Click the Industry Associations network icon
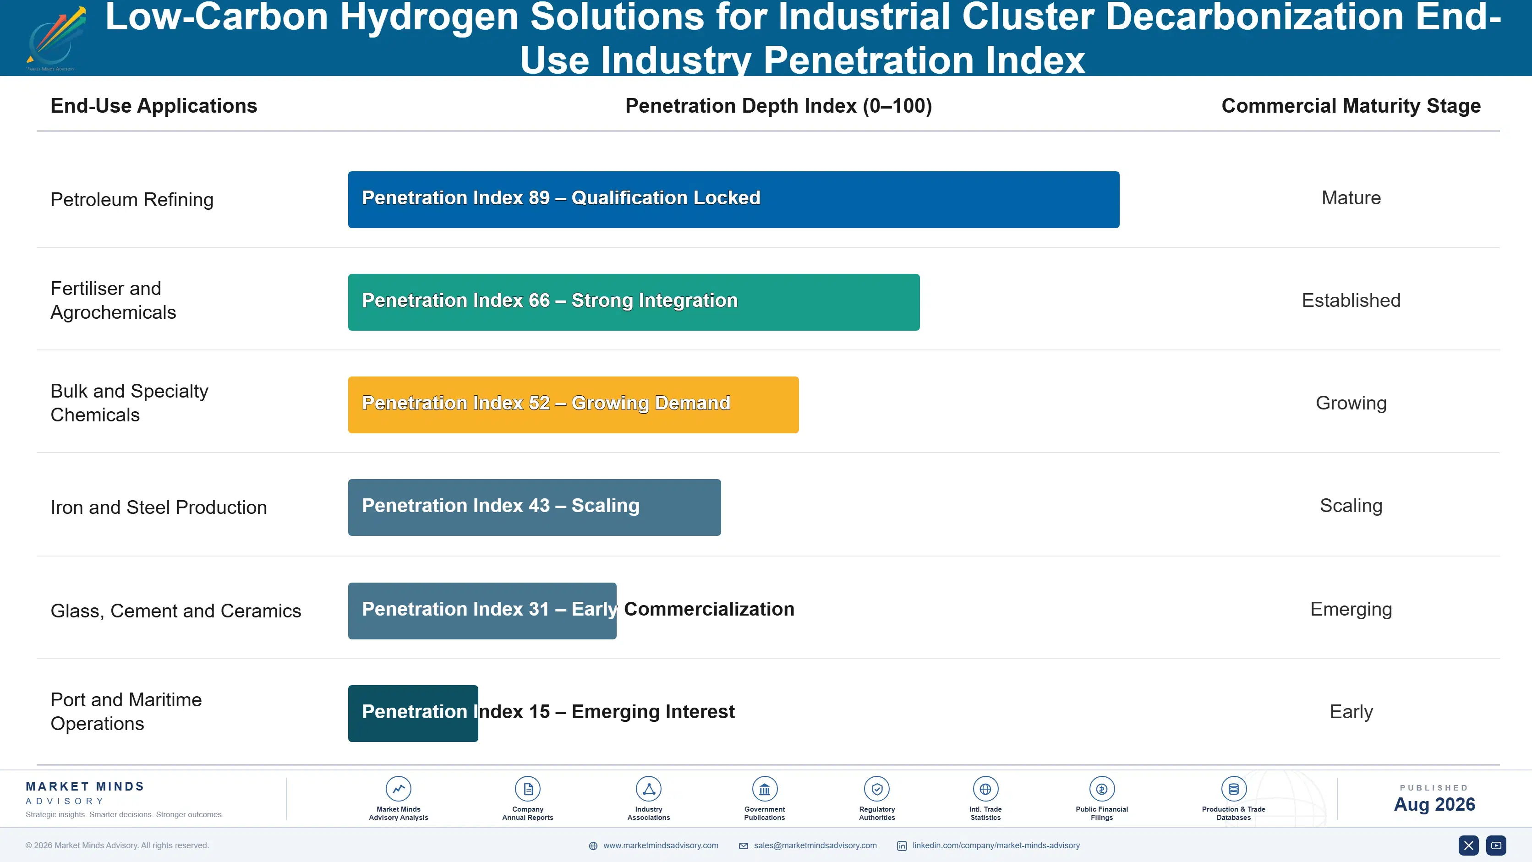The image size is (1532, 862). click(x=649, y=789)
